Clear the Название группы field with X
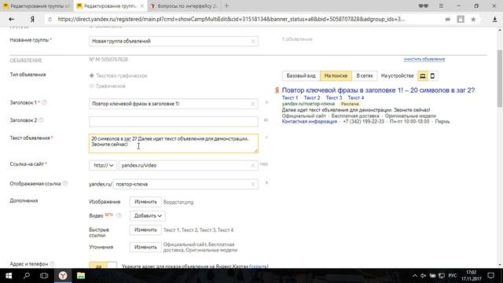Screen dimensions: 503x283 pyautogui.click(x=253, y=41)
